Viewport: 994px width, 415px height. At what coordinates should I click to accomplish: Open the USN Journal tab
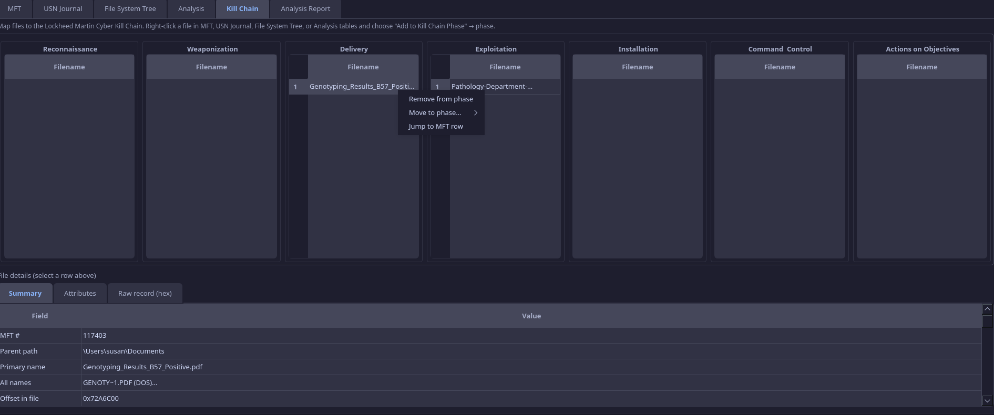(x=63, y=9)
